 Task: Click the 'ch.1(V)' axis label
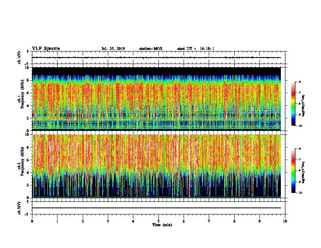coord(19,58)
